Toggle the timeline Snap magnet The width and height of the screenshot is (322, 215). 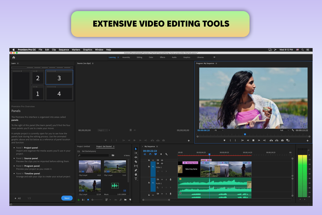[x=150, y=154]
